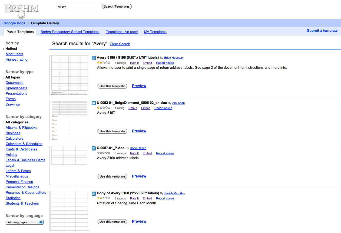
Task: Sort results by Most users
Action: click(x=14, y=54)
